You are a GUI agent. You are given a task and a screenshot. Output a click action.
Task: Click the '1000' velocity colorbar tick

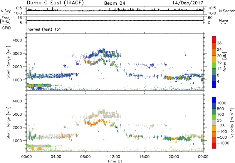tap(222, 103)
